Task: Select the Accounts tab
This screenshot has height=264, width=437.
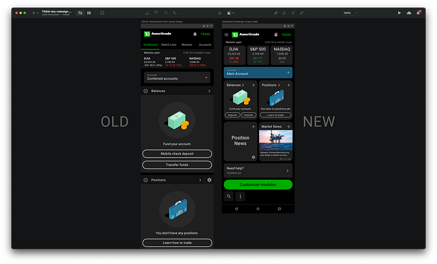Action: coord(205,45)
